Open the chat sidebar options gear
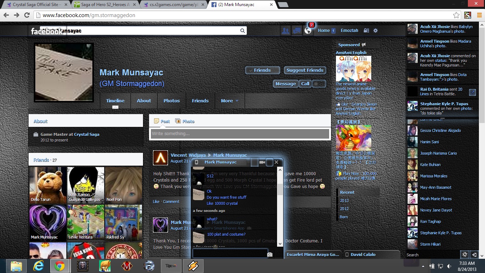This screenshot has height=273, width=485. [464, 255]
